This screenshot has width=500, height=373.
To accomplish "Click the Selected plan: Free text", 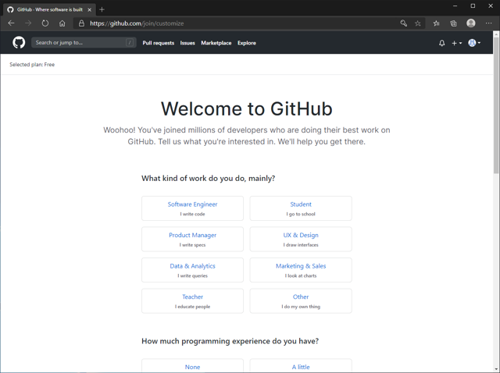I will click(x=32, y=64).
